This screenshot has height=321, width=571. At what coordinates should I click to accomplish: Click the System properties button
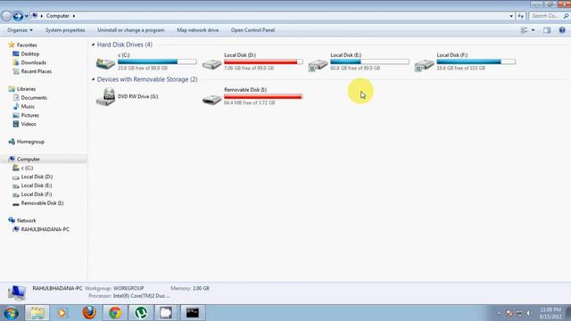tap(65, 30)
